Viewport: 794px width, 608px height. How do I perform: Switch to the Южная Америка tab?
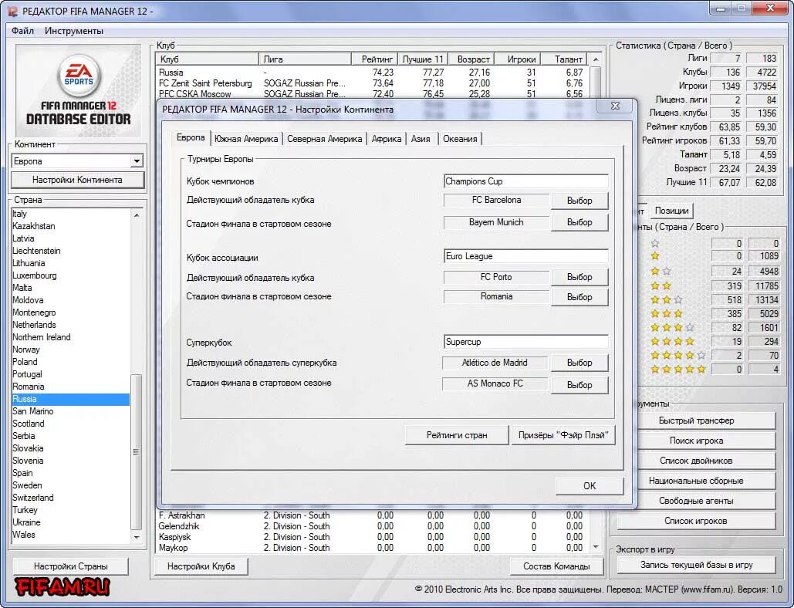(x=246, y=139)
